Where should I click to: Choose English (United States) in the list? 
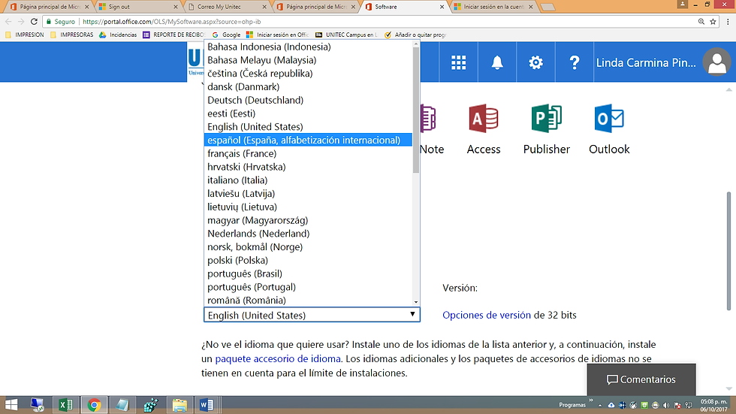pos(309,127)
